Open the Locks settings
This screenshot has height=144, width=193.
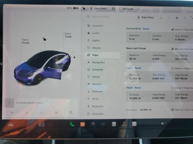click(93, 33)
